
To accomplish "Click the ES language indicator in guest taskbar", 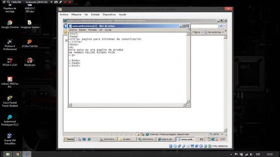I will click(x=201, y=139).
